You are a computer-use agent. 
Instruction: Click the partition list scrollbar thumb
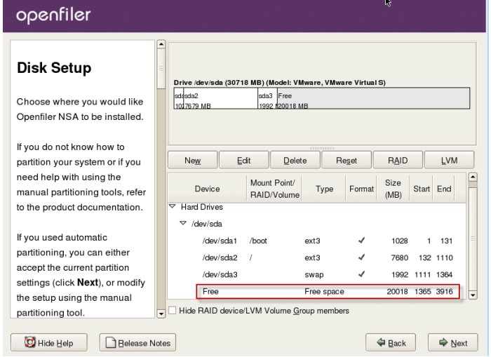pos(473,238)
